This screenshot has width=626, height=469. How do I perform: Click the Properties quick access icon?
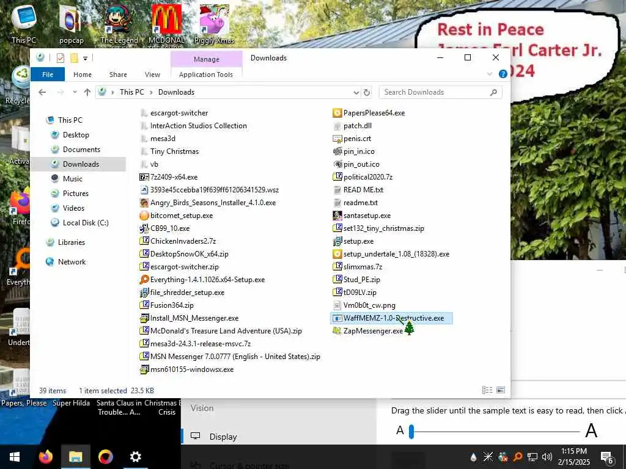coord(61,58)
